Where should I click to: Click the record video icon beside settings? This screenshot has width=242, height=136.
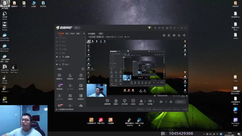(161, 102)
